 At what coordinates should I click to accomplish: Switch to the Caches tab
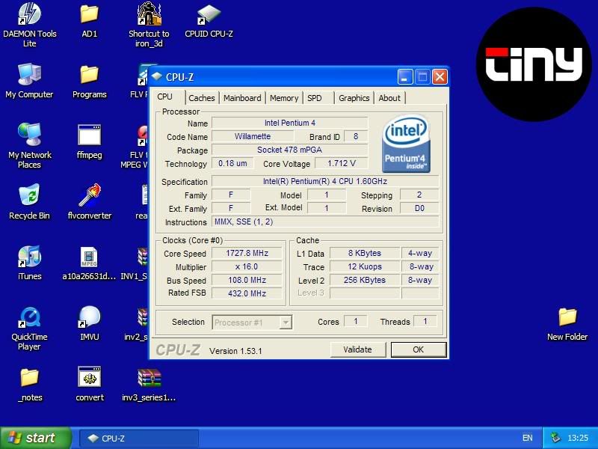(x=202, y=98)
